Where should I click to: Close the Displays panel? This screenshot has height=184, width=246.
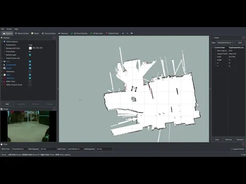coord(54,38)
